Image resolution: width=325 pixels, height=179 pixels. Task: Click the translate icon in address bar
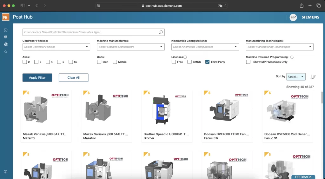tap(220, 6)
